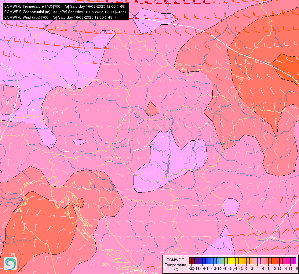Pick the teal legend swatch above -10
This screenshot has height=274, width=299.
tap(221, 261)
